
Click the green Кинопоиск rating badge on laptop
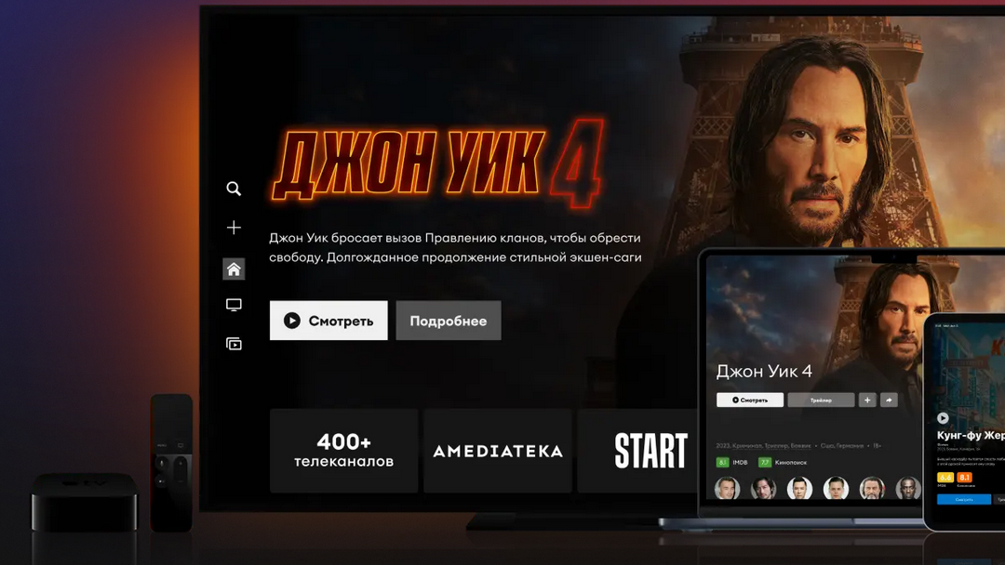coord(765,462)
